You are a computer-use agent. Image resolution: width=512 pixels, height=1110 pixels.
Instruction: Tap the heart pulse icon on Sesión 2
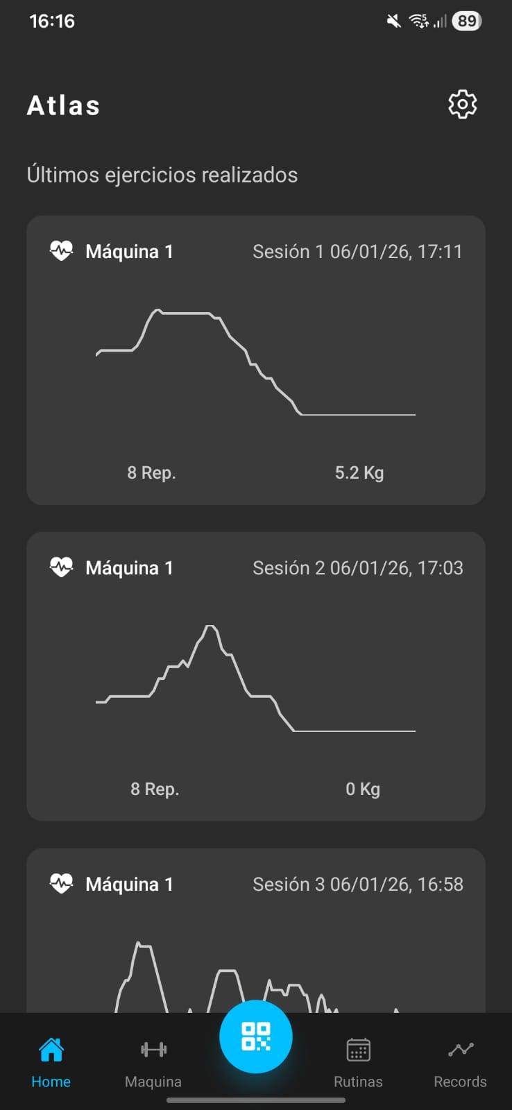click(x=62, y=567)
